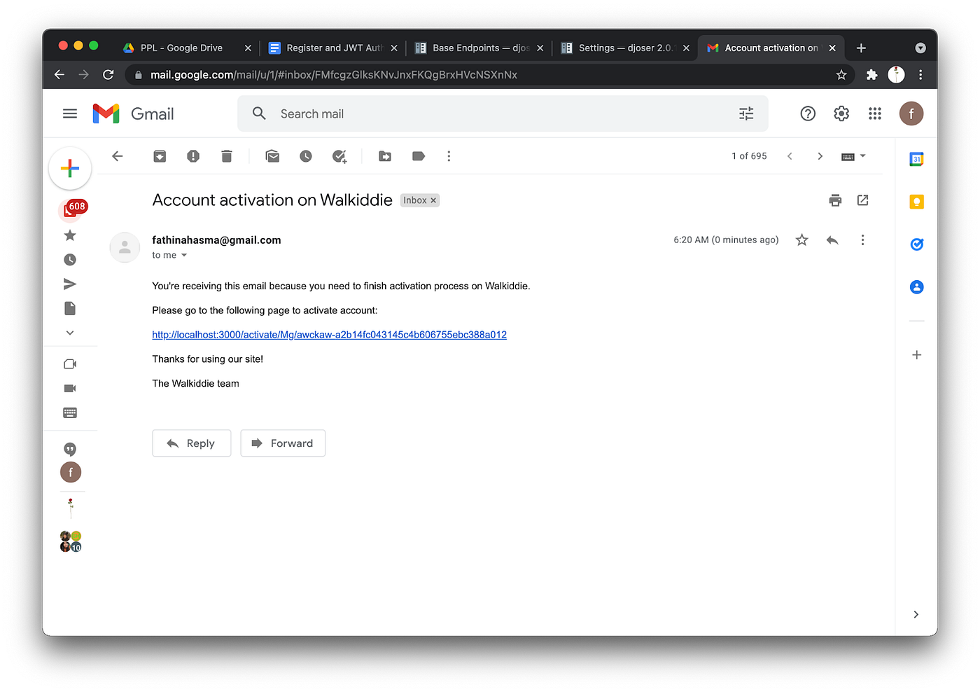Open Google Keep from the side panel
Viewport: 980px width, 692px height.
(x=917, y=202)
